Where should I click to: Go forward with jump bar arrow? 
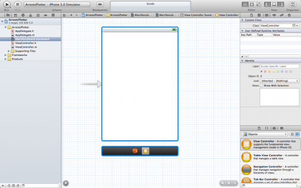(77, 15)
